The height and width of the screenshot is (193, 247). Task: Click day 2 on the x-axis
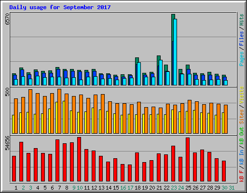click(x=23, y=188)
